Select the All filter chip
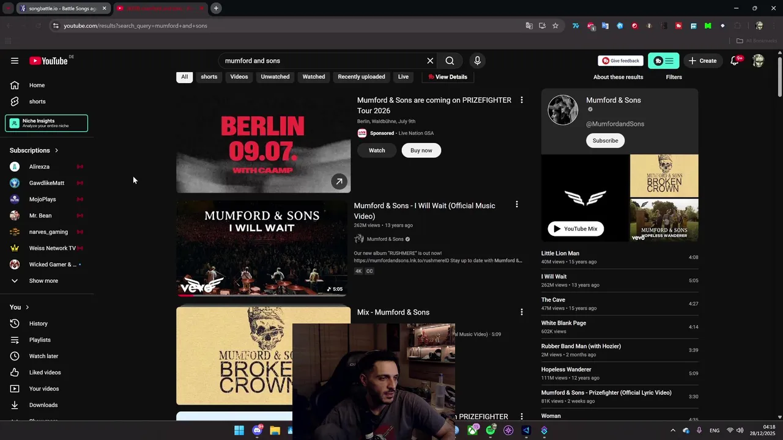The height and width of the screenshot is (440, 783). point(184,77)
